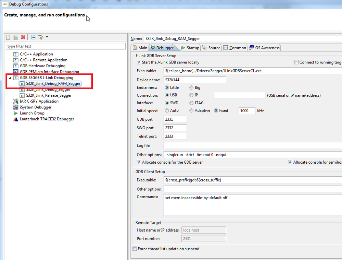The height and width of the screenshot is (260, 342).
Task: Select GDB PEMicro Interface Debugging entry
Action: pyautogui.click(x=49, y=72)
